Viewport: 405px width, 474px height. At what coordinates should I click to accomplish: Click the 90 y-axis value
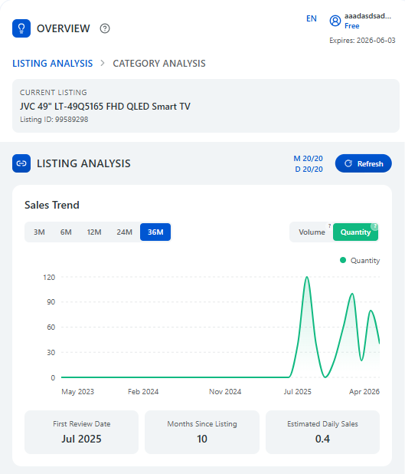coord(51,302)
